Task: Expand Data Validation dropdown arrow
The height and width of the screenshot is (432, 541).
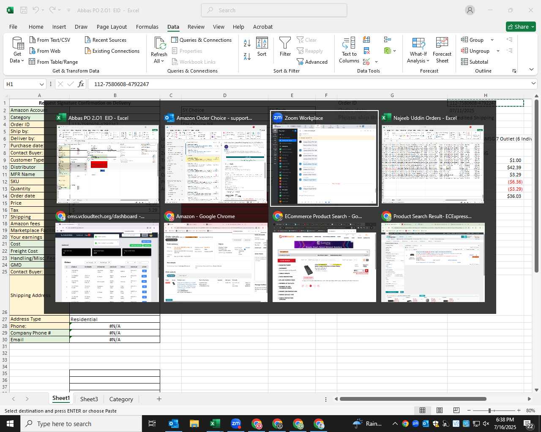Action: click(x=376, y=62)
